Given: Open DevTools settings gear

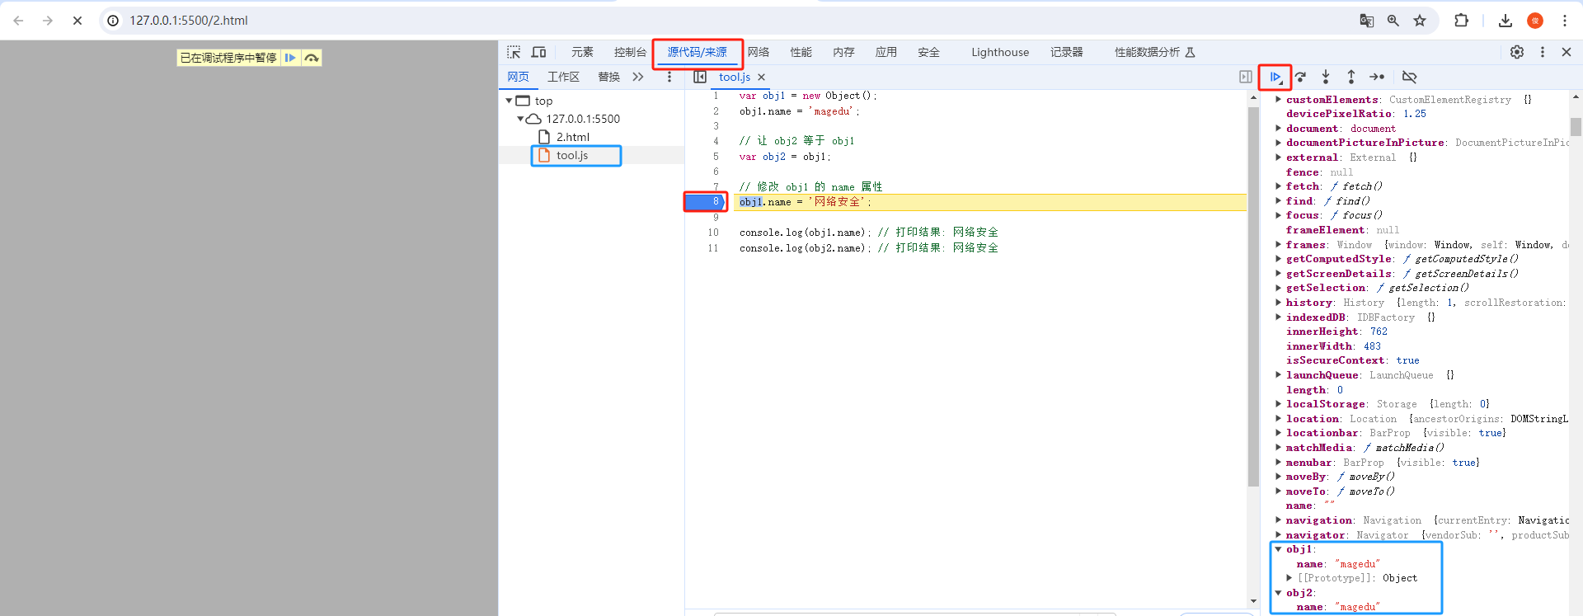Looking at the screenshot, I should [x=1517, y=52].
